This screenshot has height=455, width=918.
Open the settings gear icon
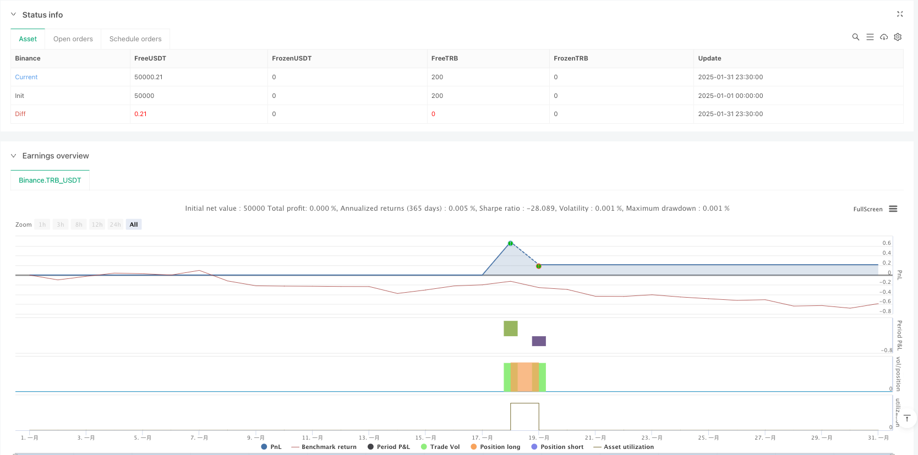coord(898,37)
